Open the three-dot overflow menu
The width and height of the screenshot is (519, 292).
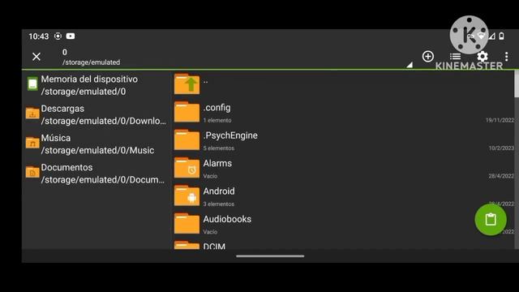pos(506,57)
